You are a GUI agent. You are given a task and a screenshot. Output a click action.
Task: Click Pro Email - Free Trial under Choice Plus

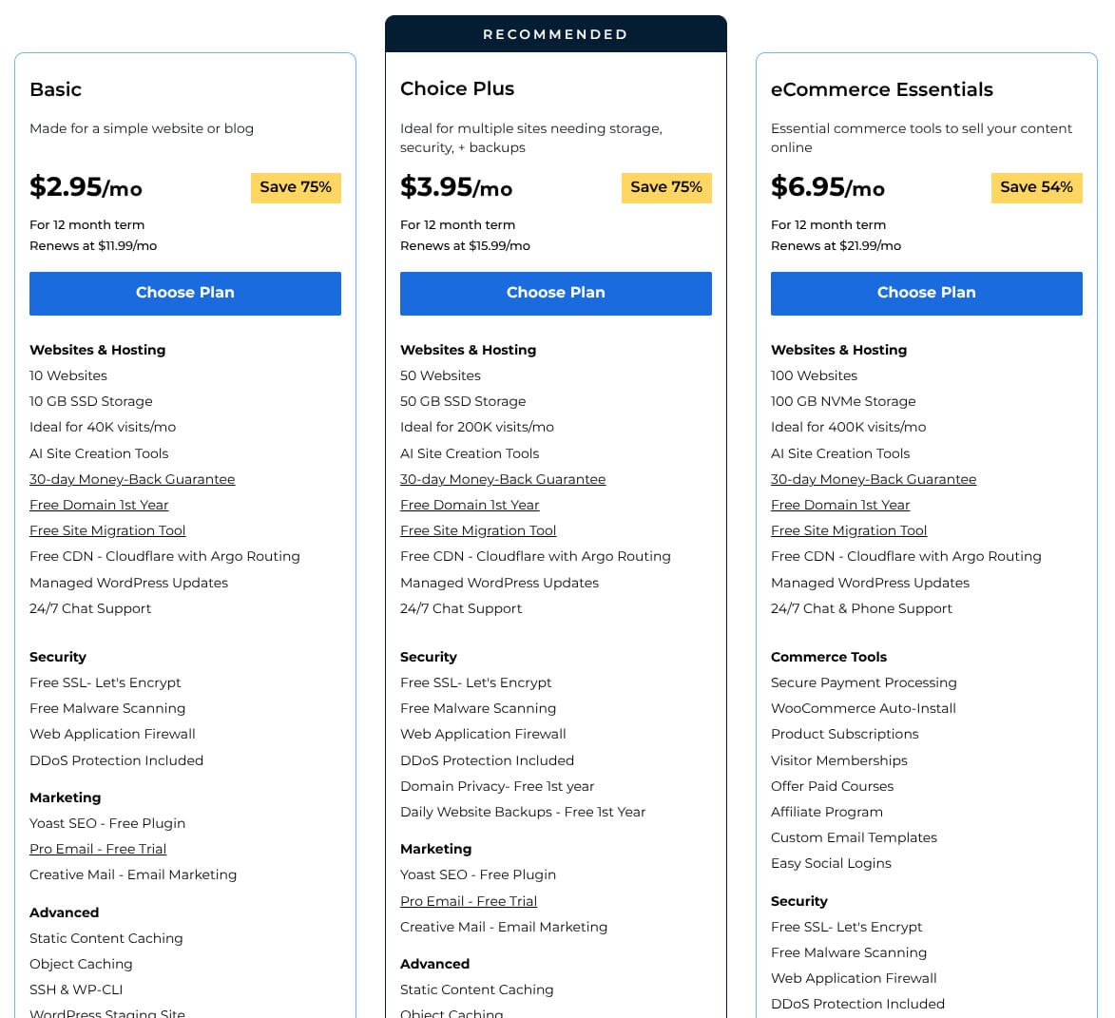click(x=469, y=901)
